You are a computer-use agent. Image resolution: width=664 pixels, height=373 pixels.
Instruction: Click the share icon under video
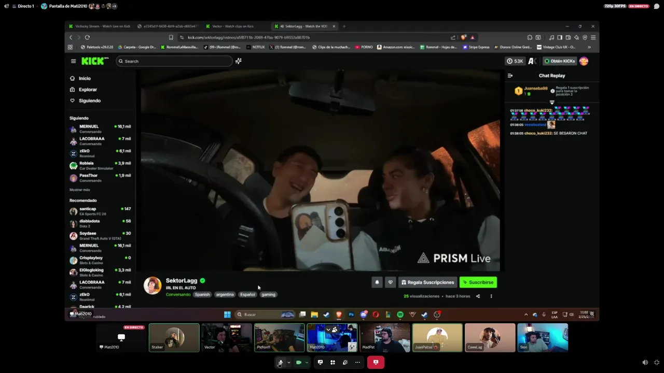(478, 296)
